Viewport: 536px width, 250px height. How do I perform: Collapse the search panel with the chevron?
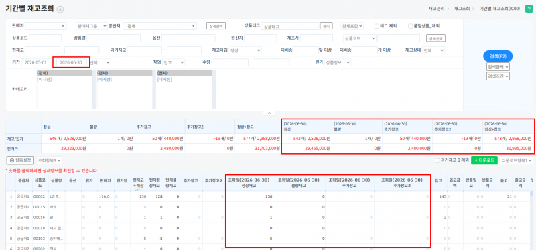[x=269, y=113]
